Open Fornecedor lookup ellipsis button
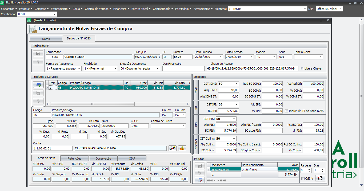The width and height of the screenshot is (364, 191). click(61, 57)
